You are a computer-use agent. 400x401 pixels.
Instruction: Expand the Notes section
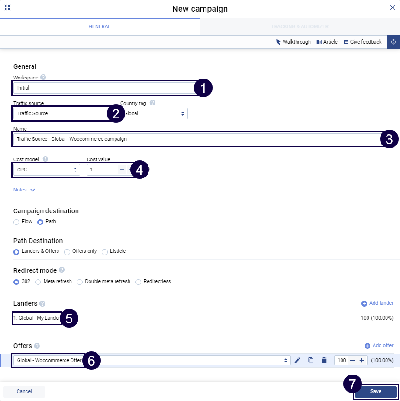point(24,190)
